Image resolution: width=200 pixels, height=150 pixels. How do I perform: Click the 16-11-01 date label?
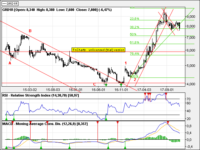[x=121, y=90]
